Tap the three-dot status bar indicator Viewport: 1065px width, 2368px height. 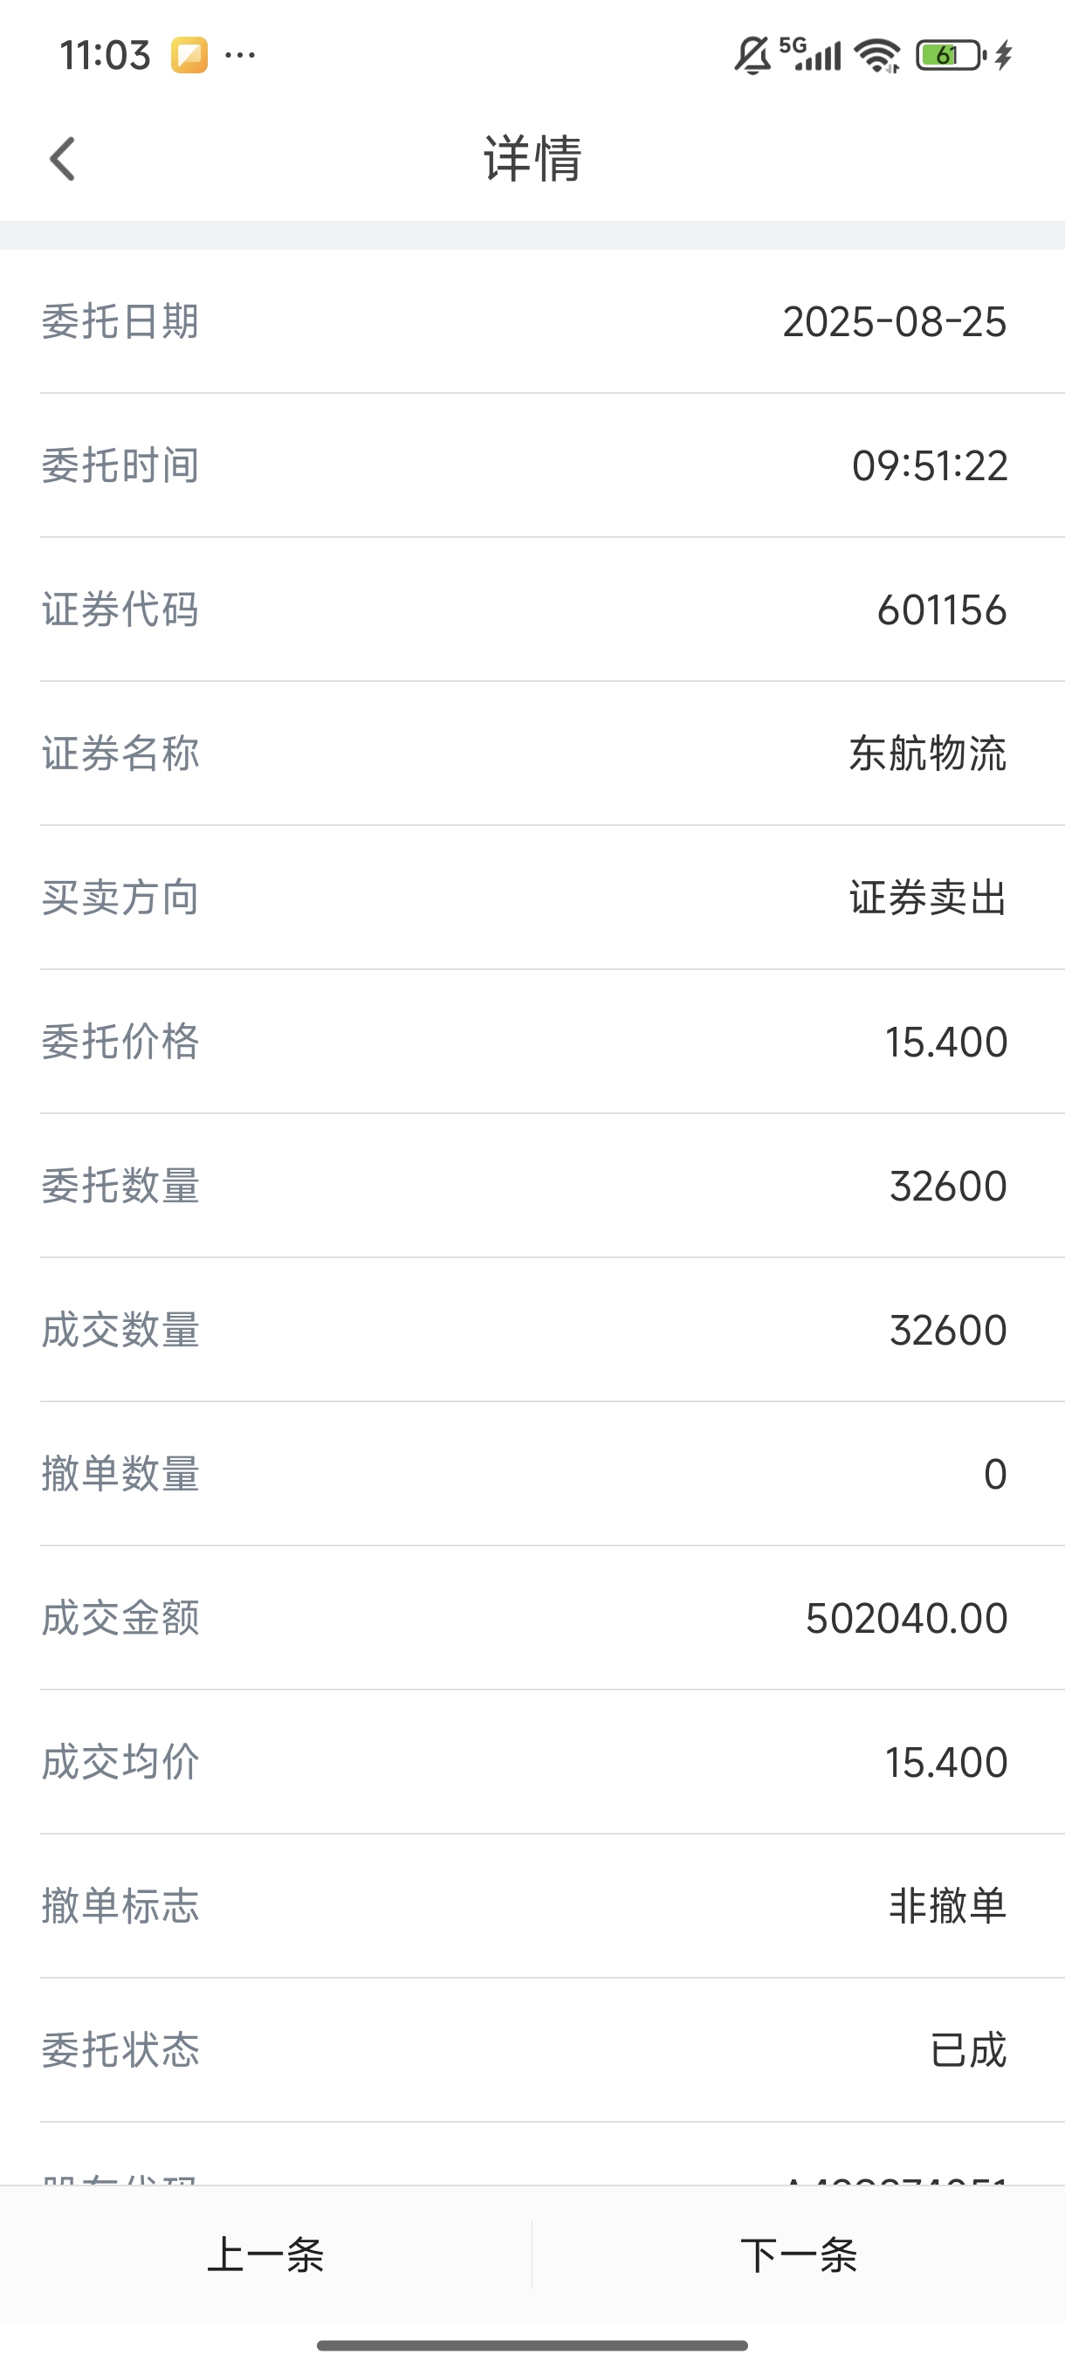click(x=240, y=55)
